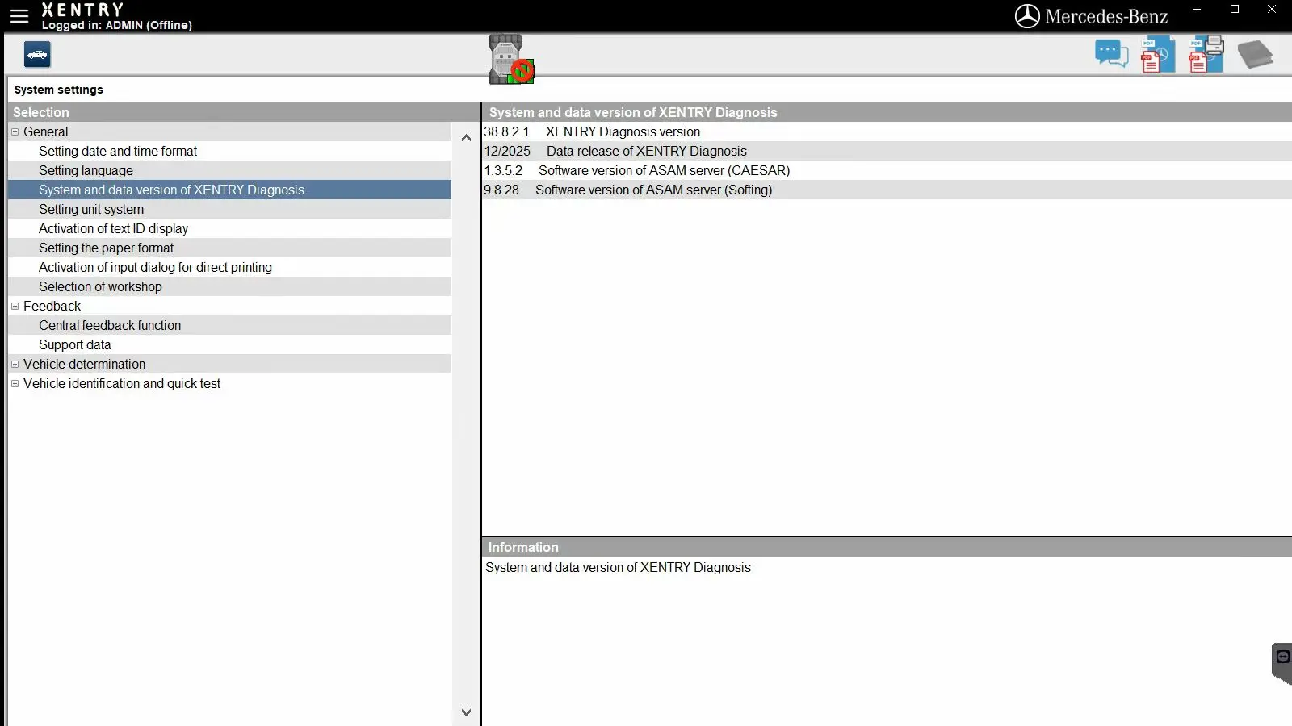Collapse the General tree node
The image size is (1292, 726).
click(15, 132)
